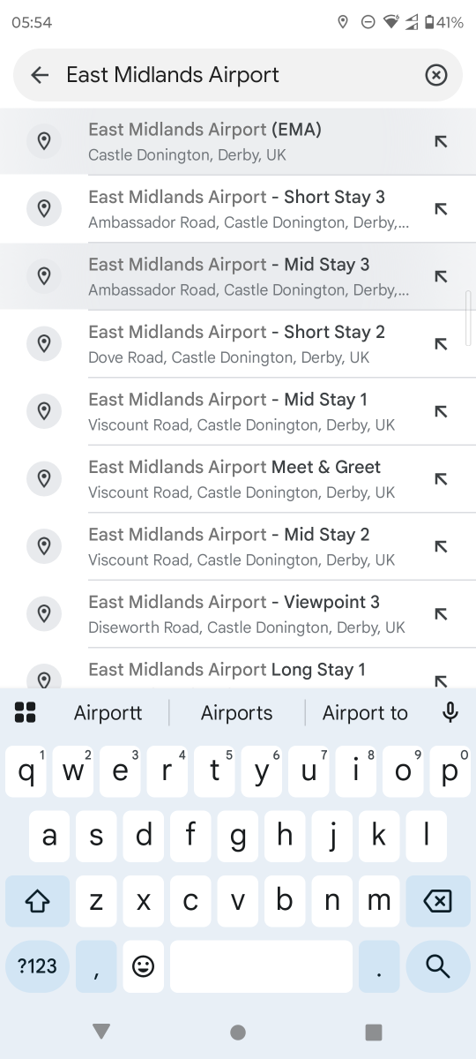Tap the backspace key
The height and width of the screenshot is (1059, 476).
tap(438, 901)
